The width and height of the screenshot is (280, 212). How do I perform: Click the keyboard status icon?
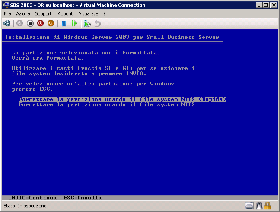point(249,206)
